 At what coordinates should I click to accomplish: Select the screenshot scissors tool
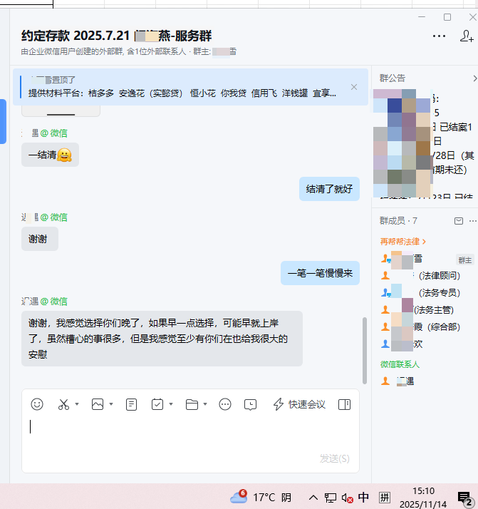pyautogui.click(x=63, y=404)
